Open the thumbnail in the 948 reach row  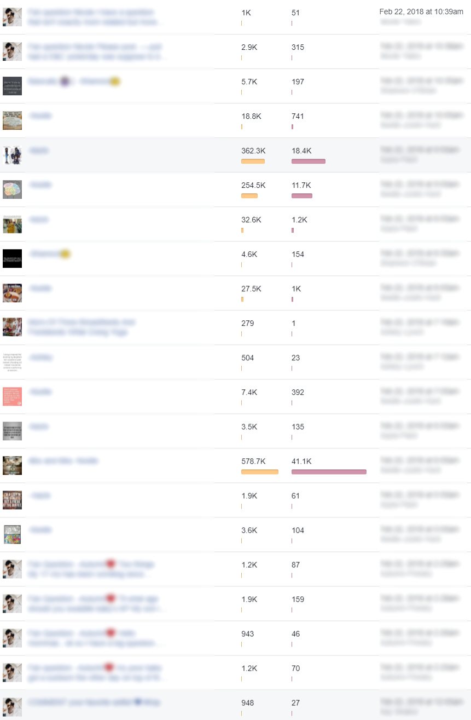click(x=12, y=707)
